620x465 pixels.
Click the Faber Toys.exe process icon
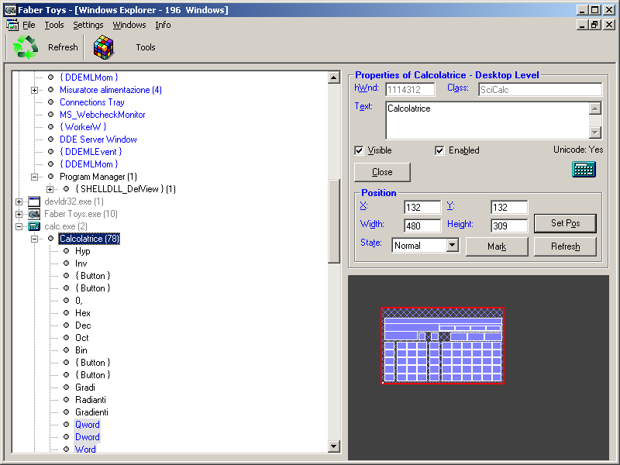(34, 214)
